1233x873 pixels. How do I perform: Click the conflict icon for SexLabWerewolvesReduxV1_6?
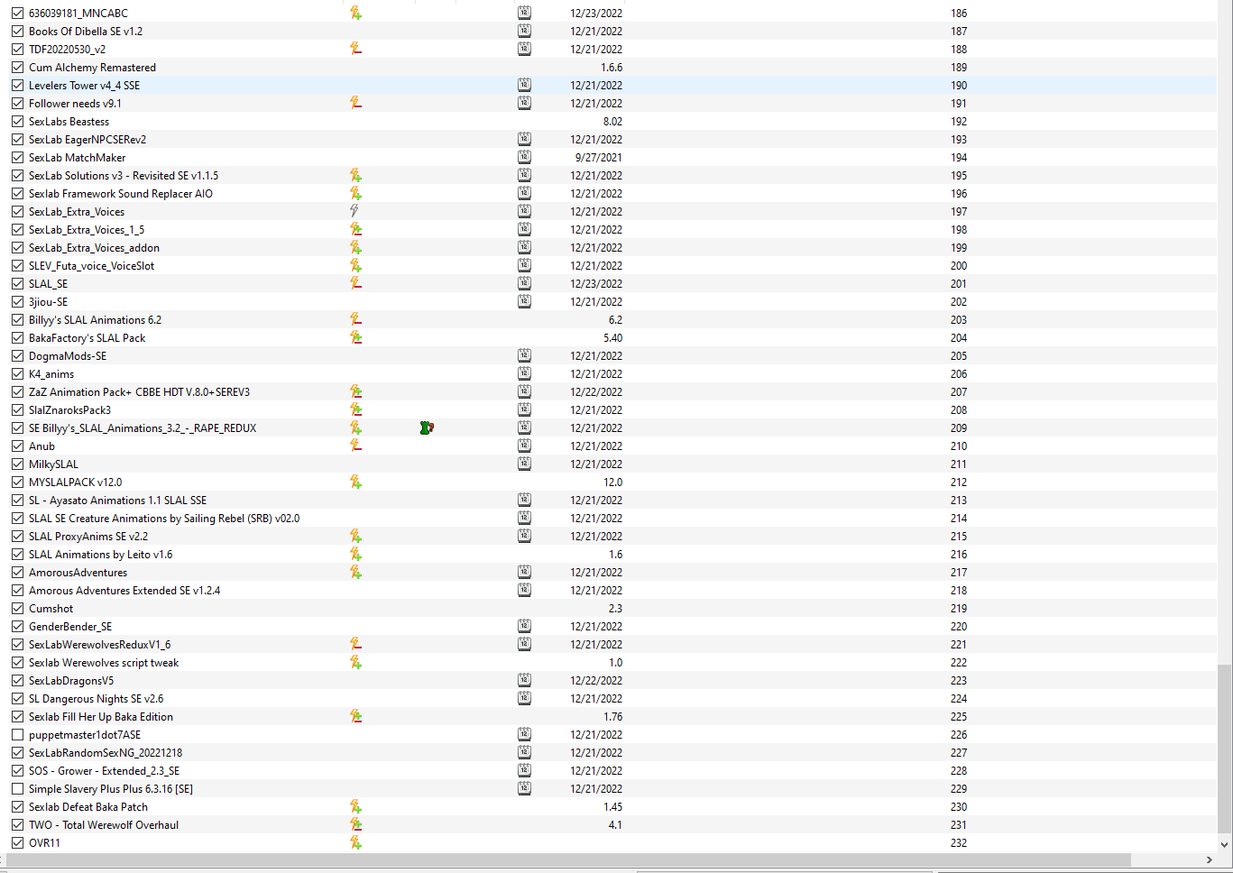point(355,645)
